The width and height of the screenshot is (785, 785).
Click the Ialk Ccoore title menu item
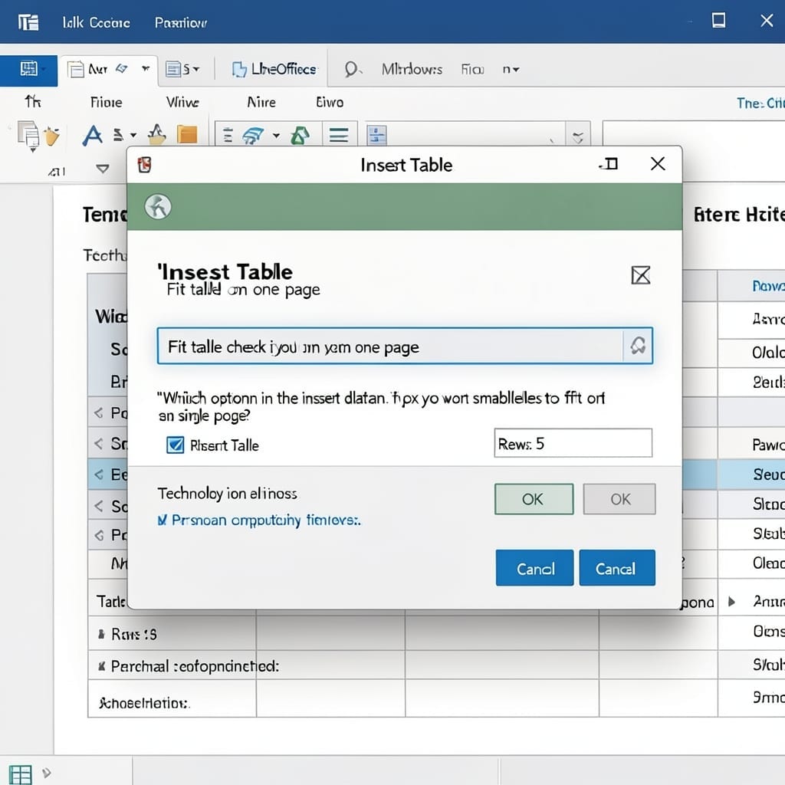[96, 22]
